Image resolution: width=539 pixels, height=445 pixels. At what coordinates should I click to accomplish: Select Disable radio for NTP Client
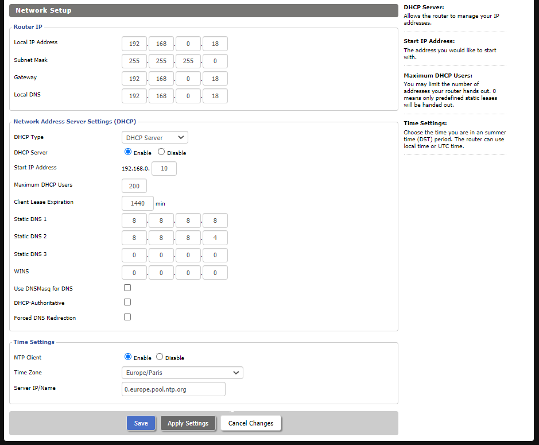coord(160,357)
